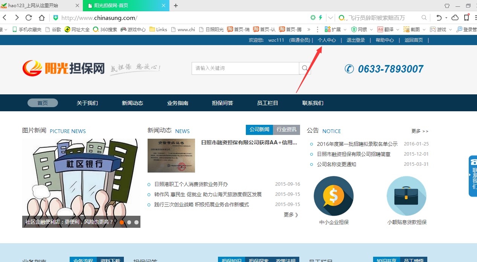The width and height of the screenshot is (477, 262).
Task: Go forward with the browser arrow
Action: point(17,18)
